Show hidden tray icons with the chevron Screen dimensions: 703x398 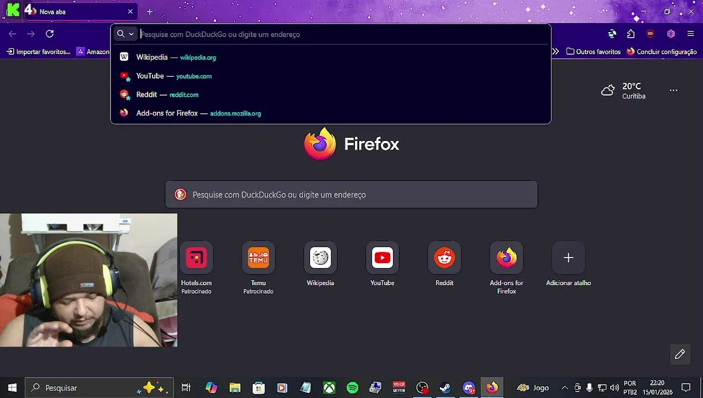[x=564, y=388]
